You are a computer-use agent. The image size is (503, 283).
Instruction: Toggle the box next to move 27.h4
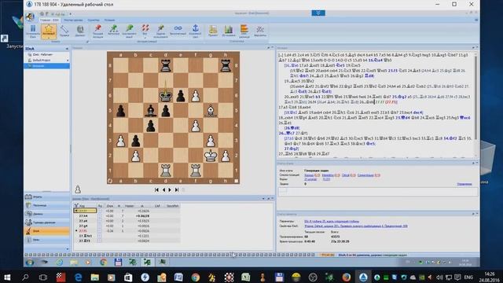pos(100,216)
